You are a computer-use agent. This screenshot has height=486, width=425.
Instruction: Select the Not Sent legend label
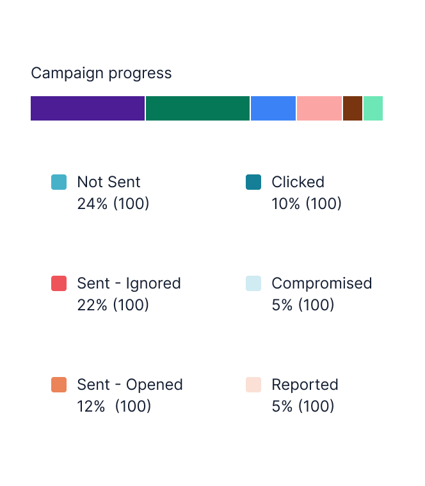tap(109, 181)
